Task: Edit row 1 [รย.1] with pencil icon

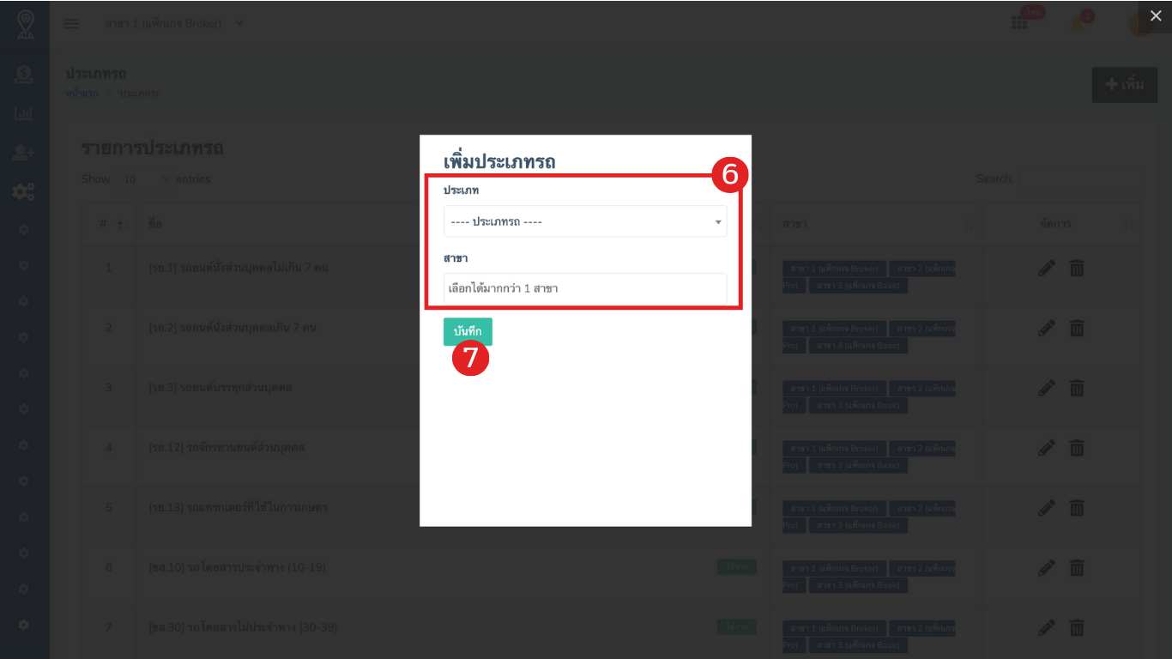Action: 1046,269
